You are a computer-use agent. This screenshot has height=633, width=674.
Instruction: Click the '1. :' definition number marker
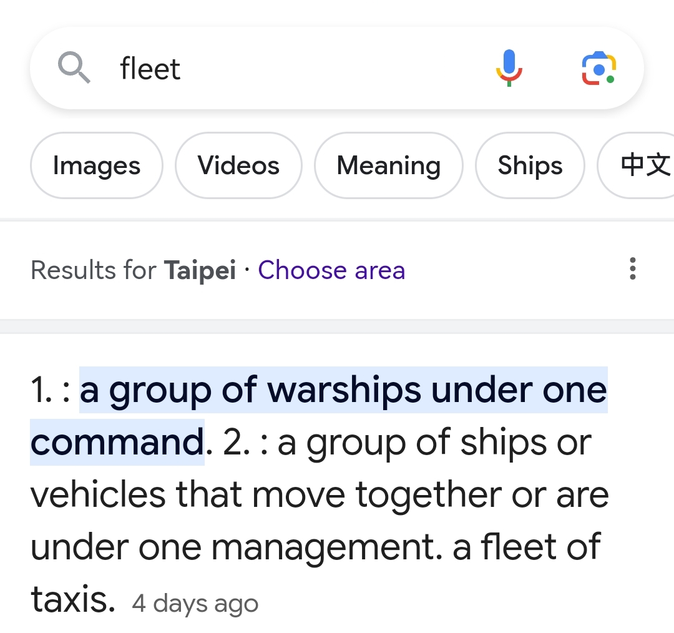click(x=51, y=390)
